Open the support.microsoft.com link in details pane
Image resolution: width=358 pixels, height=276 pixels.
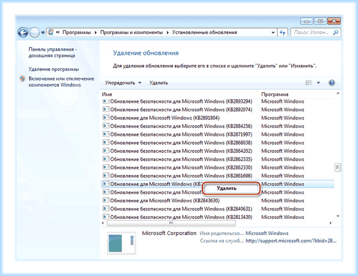[x=291, y=241]
